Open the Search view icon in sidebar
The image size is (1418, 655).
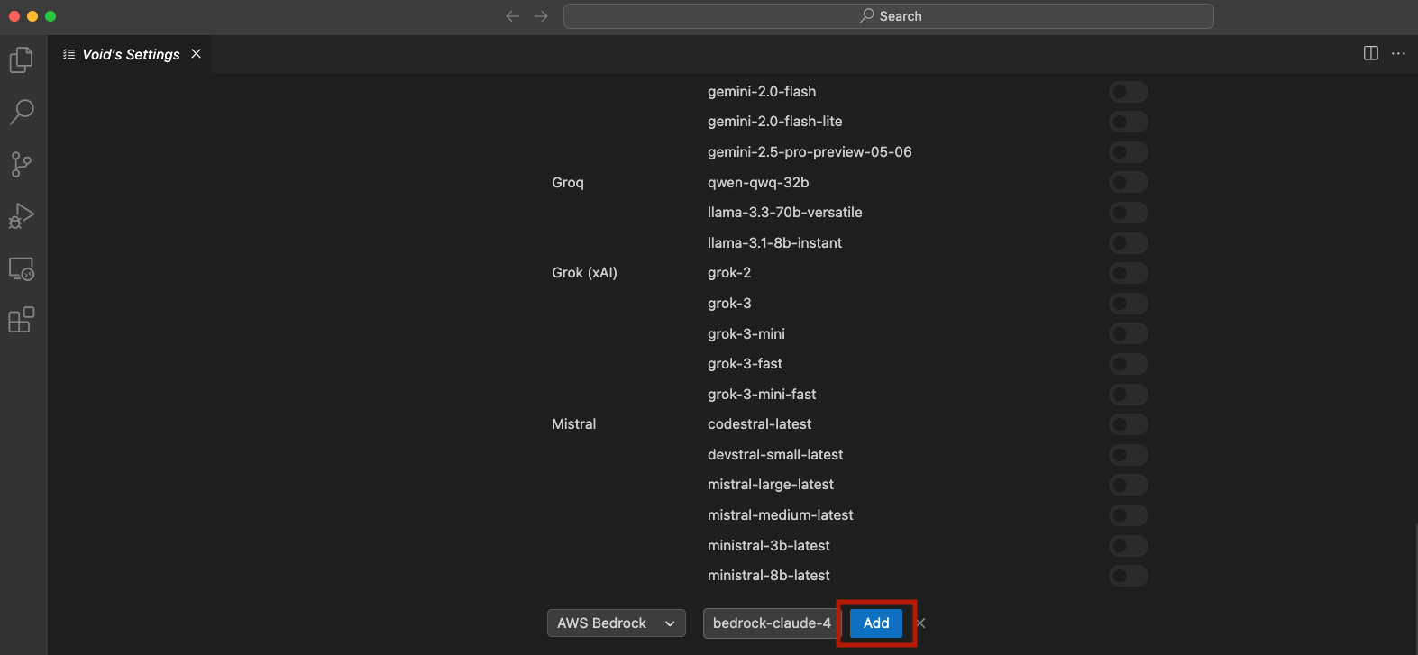point(22,112)
